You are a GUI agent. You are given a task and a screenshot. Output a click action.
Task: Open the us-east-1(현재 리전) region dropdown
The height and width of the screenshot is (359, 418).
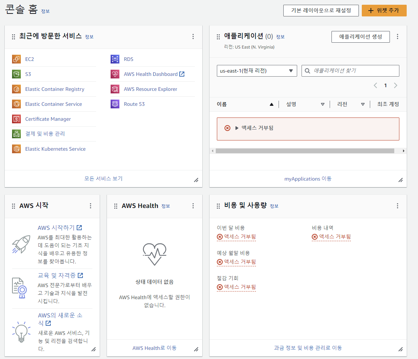click(257, 71)
